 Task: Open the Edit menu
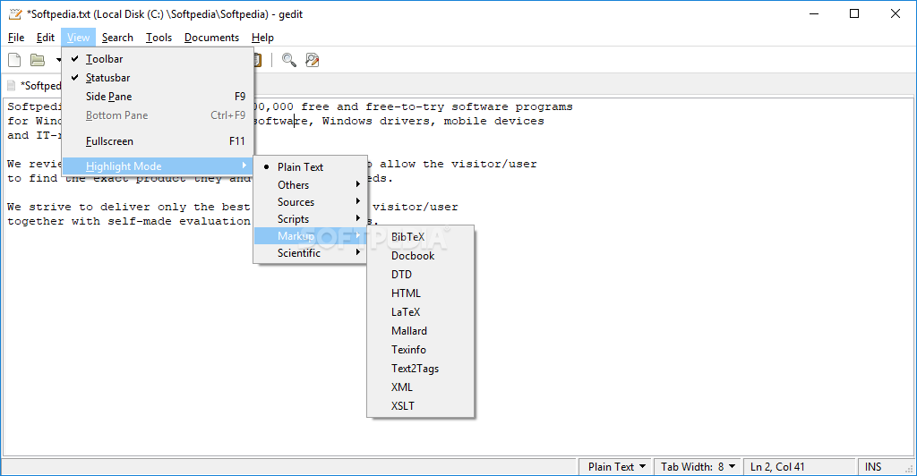click(x=46, y=38)
